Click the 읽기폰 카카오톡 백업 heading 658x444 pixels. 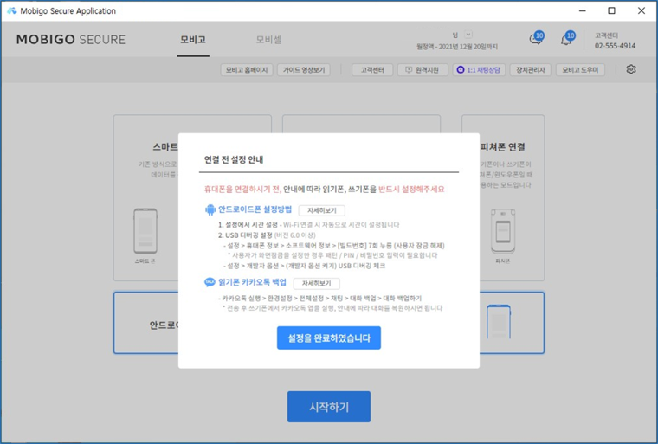click(252, 282)
